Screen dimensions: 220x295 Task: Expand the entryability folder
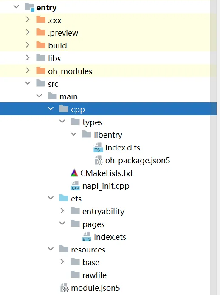[x=62, y=211]
